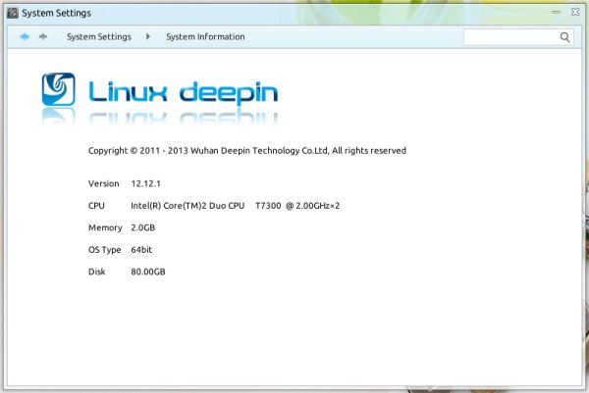Viewport: 589px width, 393px height.
Task: Click the Version label
Action: [x=104, y=183]
